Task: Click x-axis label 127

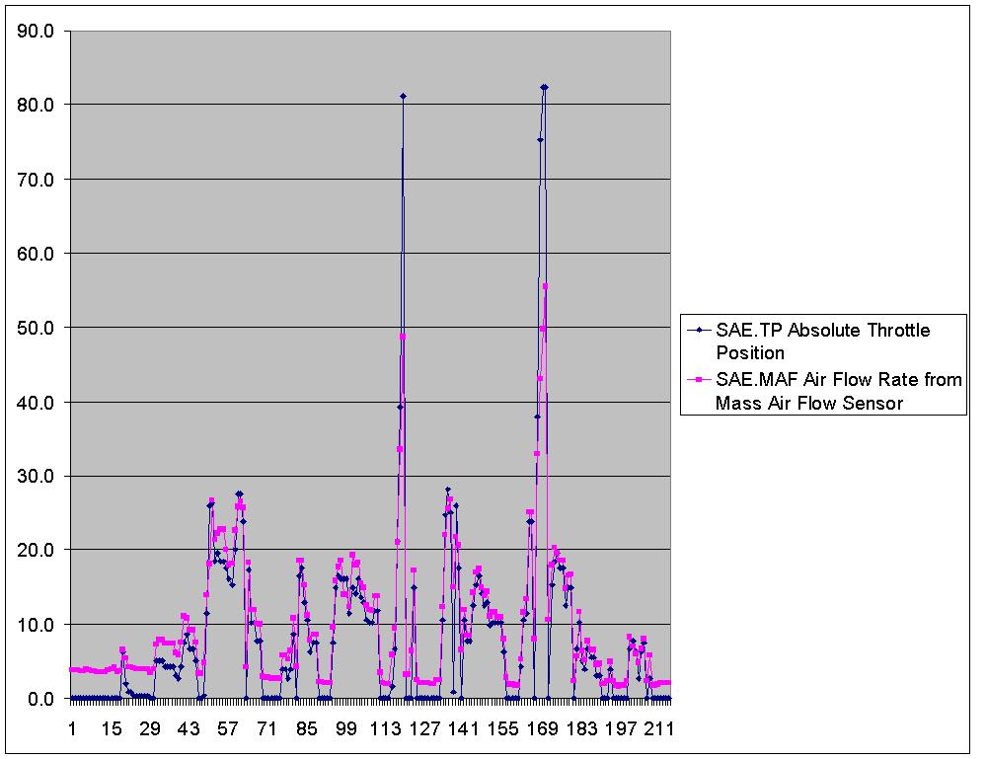Action: click(424, 728)
